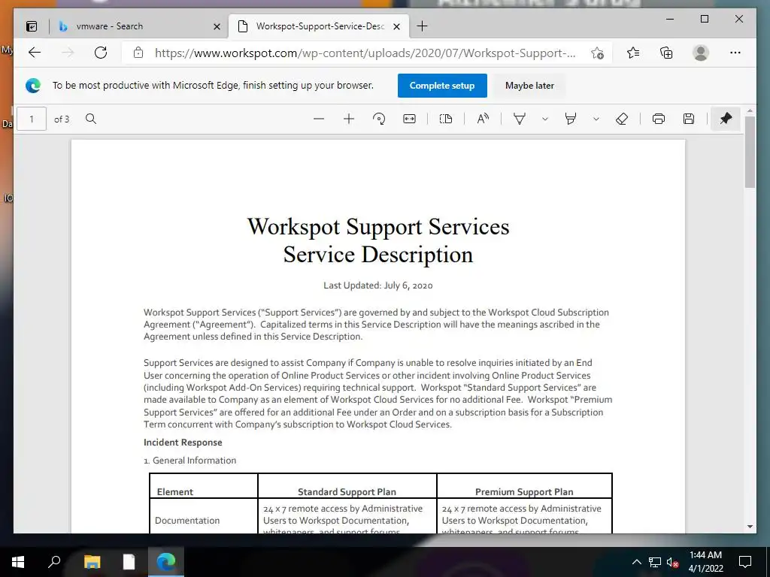770x577 pixels.
Task: Click the vertical scrollbar thumb
Action: (750, 152)
